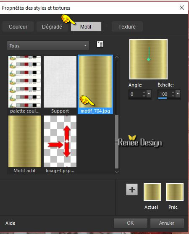189x234 pixels.
Task: Click the scroll up arrow of pattern list
Action: point(117,58)
